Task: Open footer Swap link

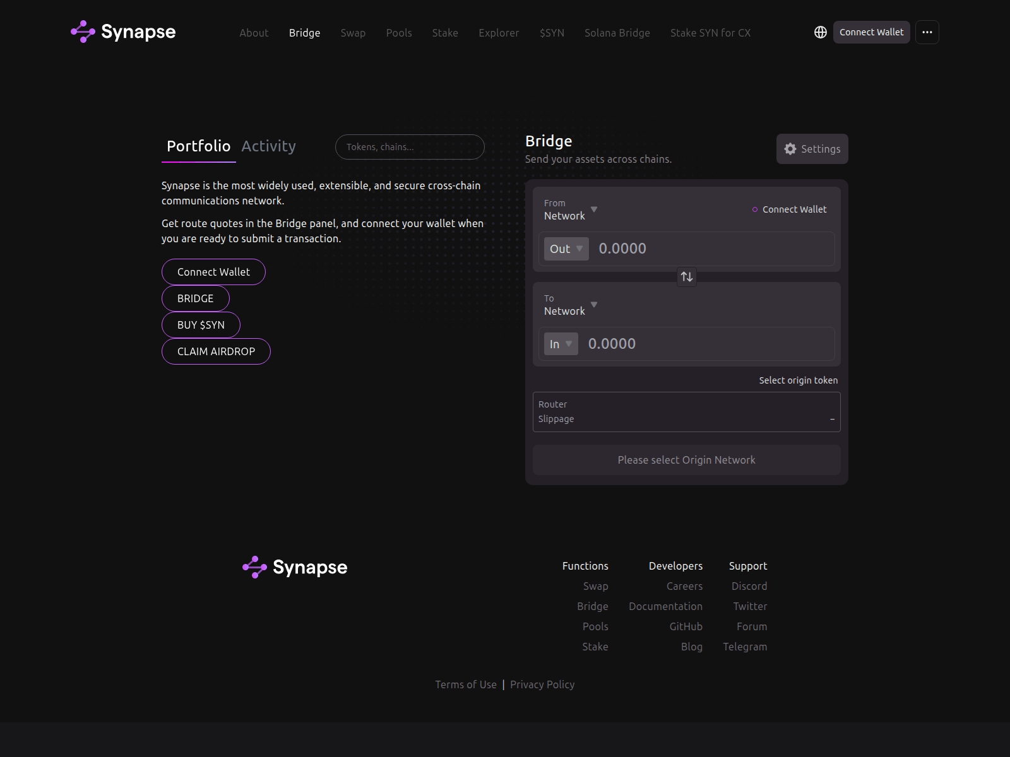Action: click(595, 586)
